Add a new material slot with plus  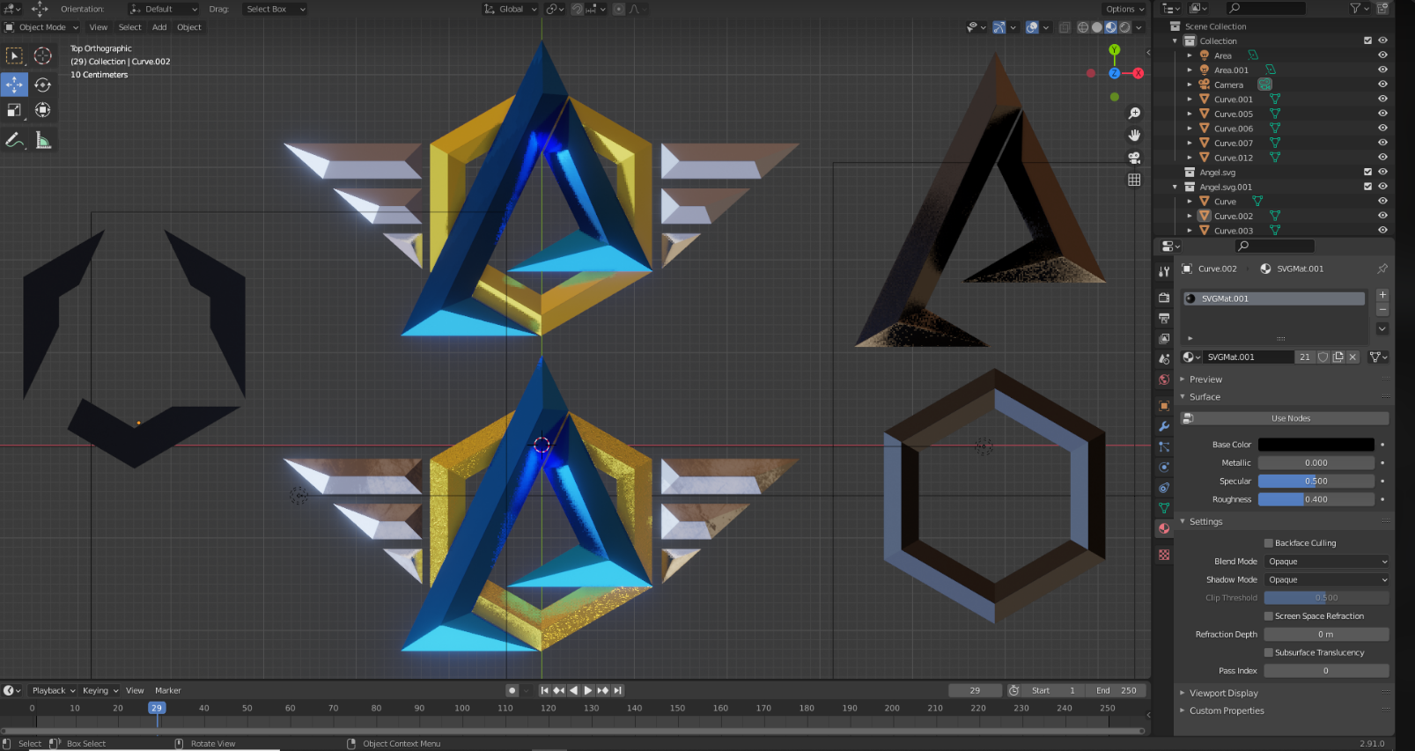tap(1382, 295)
